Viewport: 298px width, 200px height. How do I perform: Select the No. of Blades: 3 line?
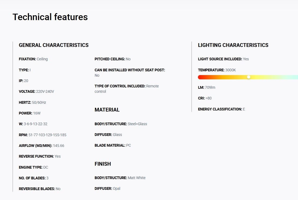point(34,178)
